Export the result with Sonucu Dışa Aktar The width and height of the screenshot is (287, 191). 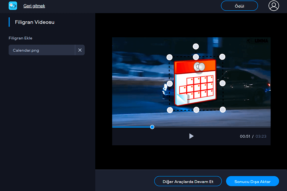pyautogui.click(x=253, y=181)
